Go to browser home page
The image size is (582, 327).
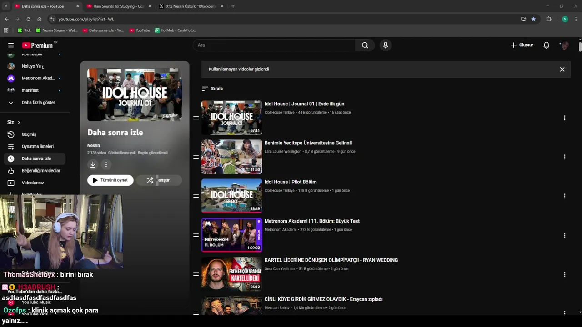(x=40, y=19)
